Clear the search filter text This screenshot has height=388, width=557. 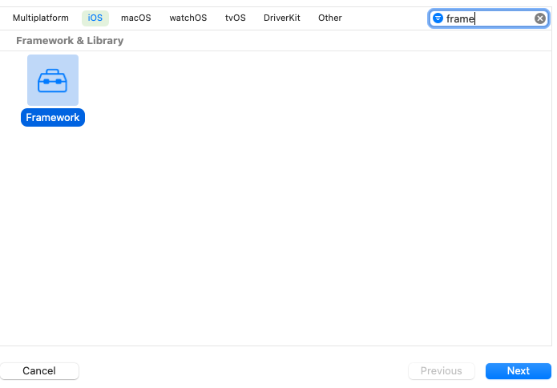[539, 18]
